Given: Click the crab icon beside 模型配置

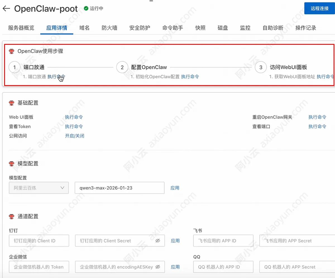Looking at the screenshot, I should point(11,163).
